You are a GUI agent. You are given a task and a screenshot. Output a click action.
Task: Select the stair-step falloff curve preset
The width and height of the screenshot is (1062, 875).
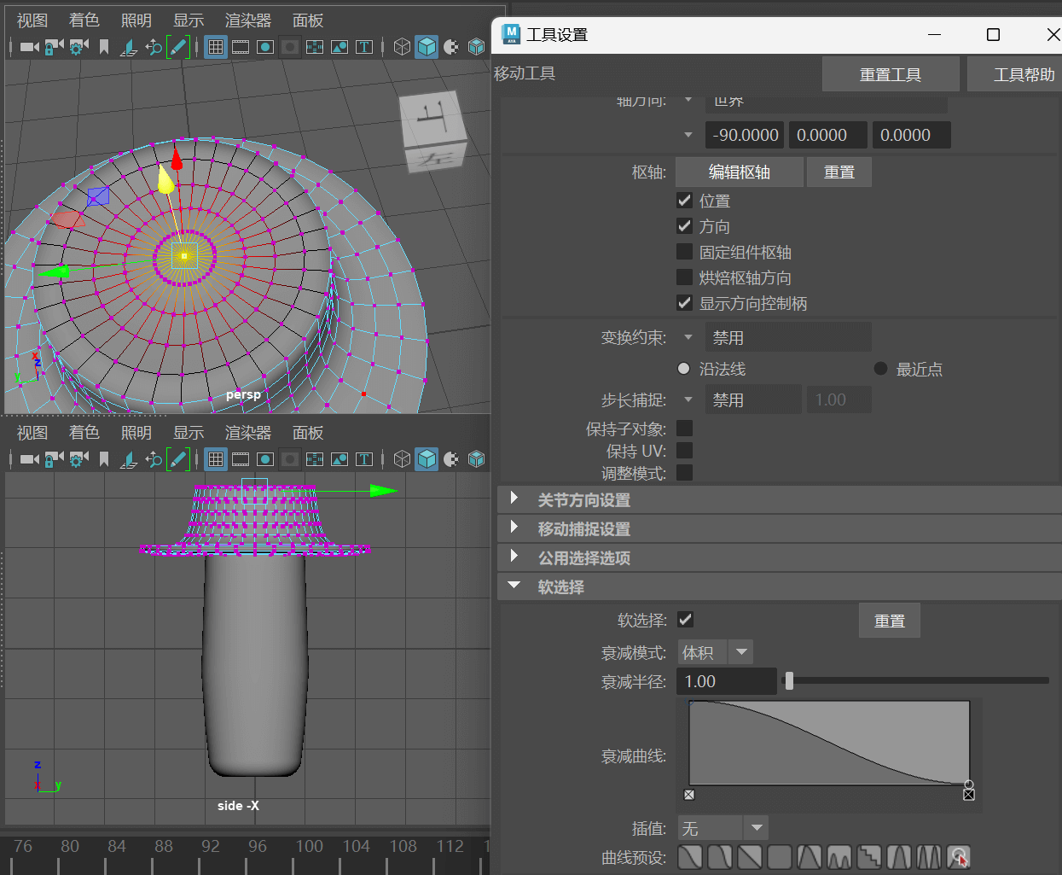tap(869, 856)
